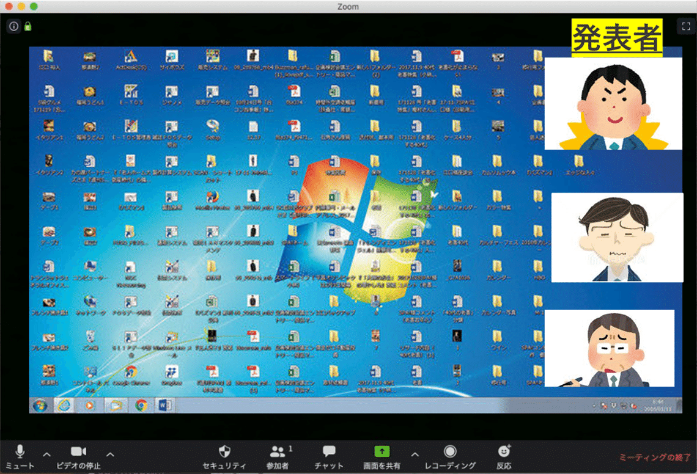The width and height of the screenshot is (697, 474).
Task: Select the Dropbox desktop shortcut
Action: pyautogui.click(x=172, y=376)
